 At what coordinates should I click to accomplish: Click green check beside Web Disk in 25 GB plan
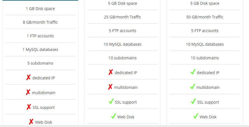point(113,116)
